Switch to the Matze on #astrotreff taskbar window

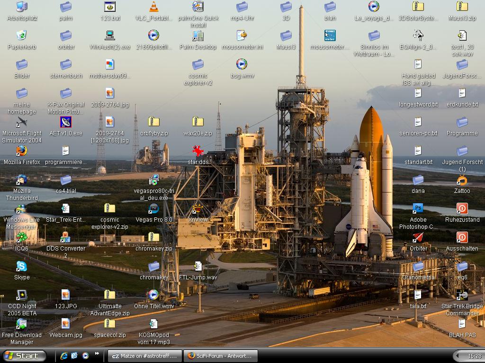[144, 356]
